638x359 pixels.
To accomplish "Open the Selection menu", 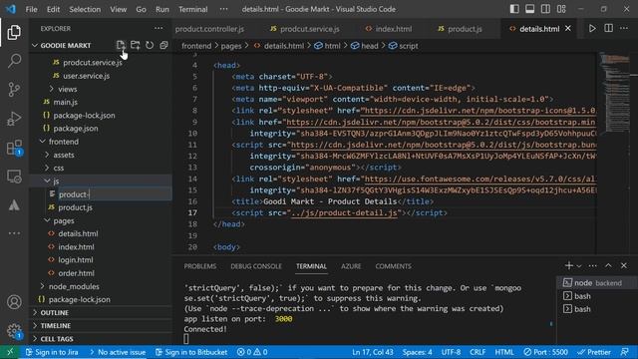I will pos(85,9).
